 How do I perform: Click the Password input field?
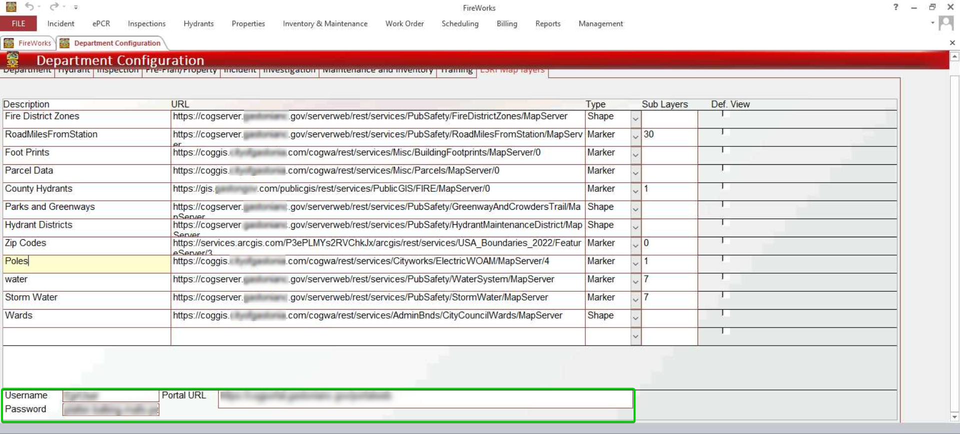[x=110, y=410]
